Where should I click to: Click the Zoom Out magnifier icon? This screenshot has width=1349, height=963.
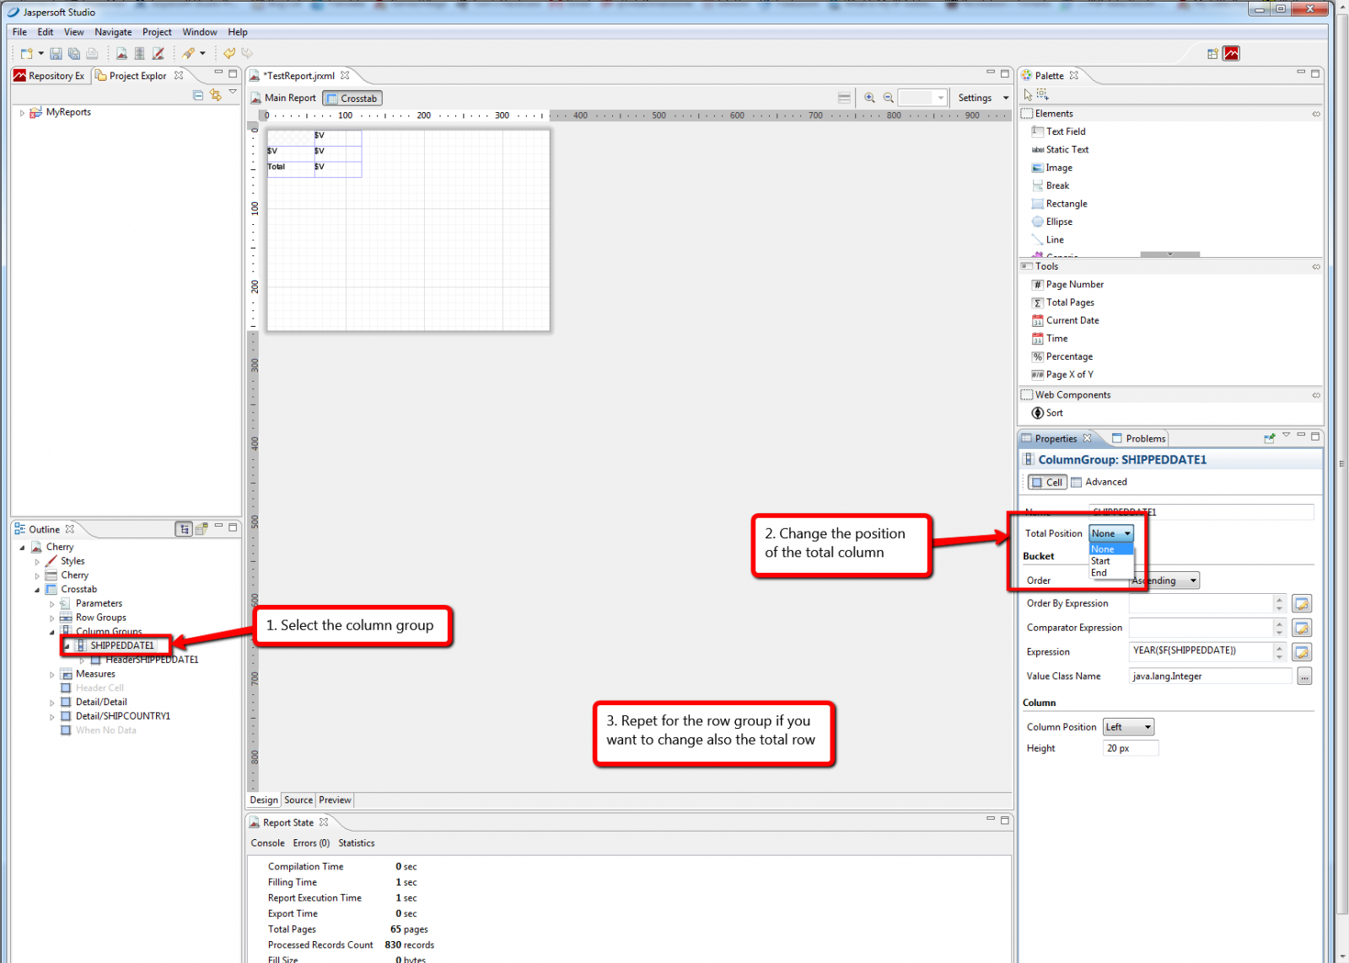pos(888,98)
